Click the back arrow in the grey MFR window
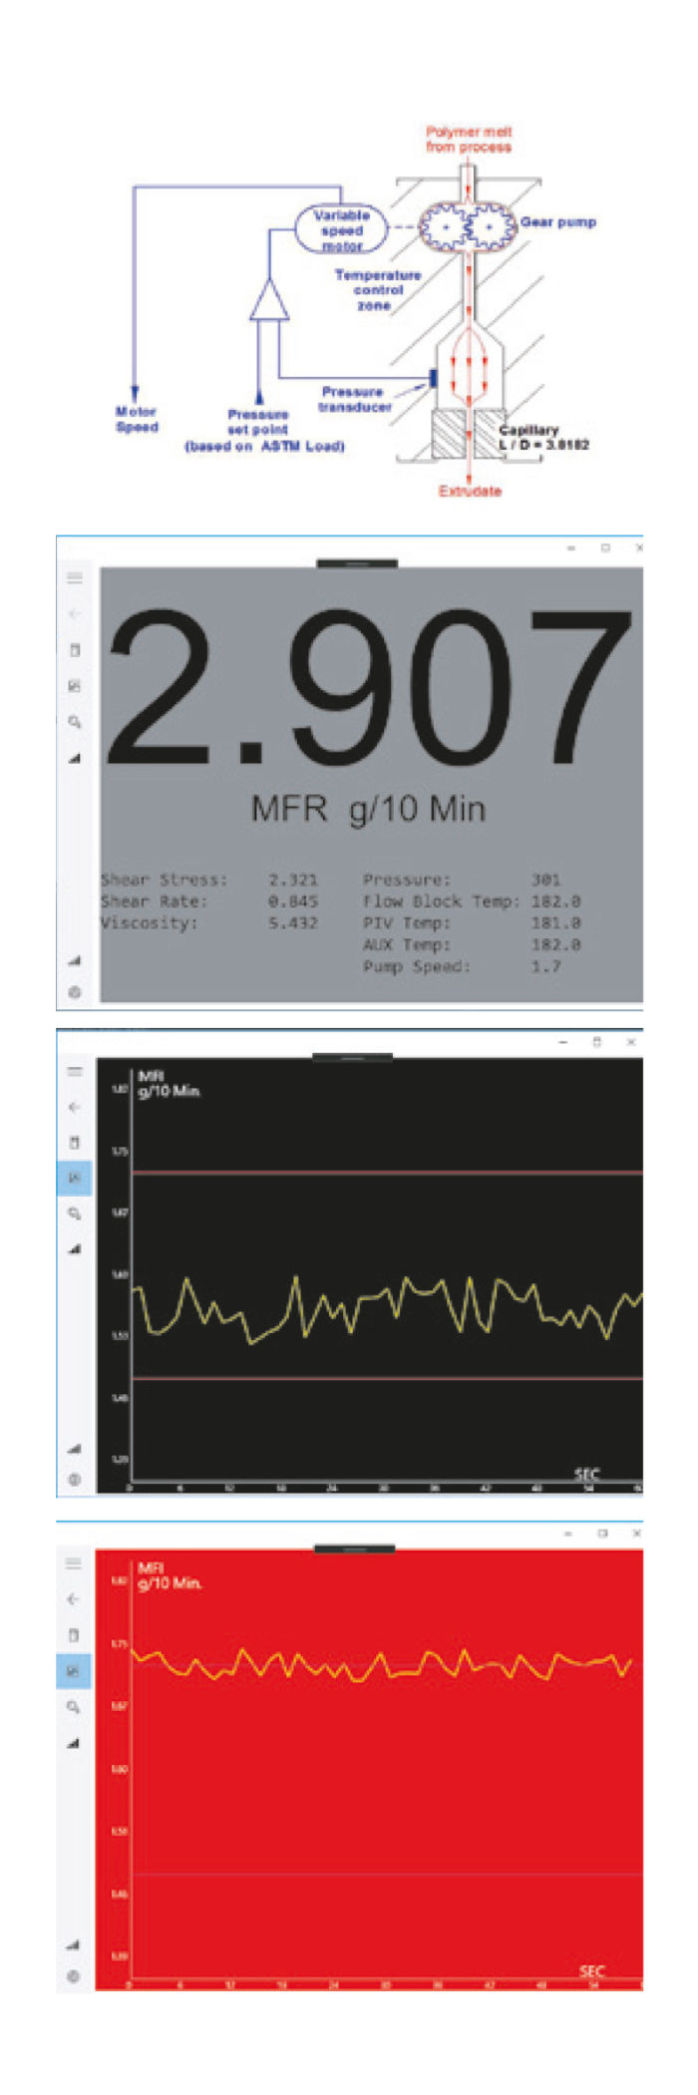Viewport: 698px width, 2095px height. pos(75,613)
